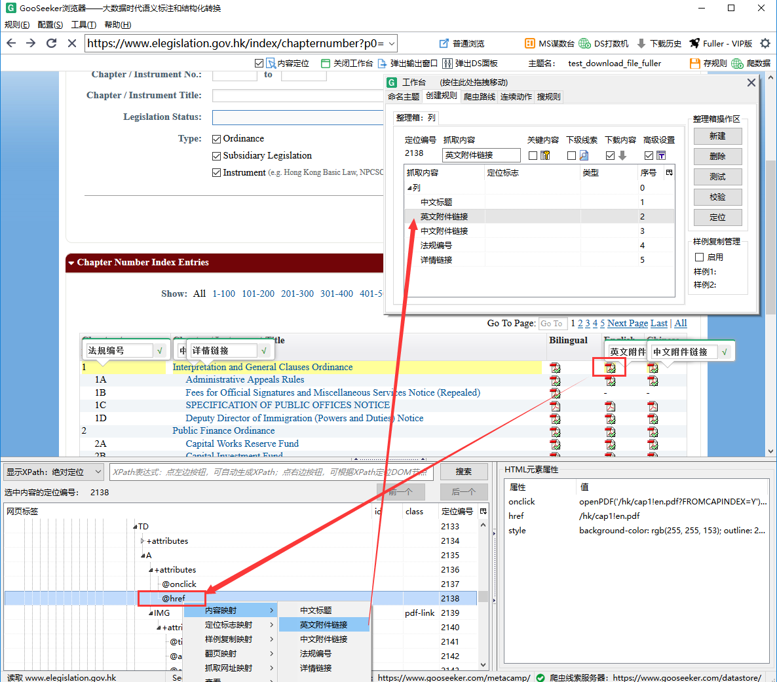Click 关闭工作台 toolbar icon

(326, 64)
